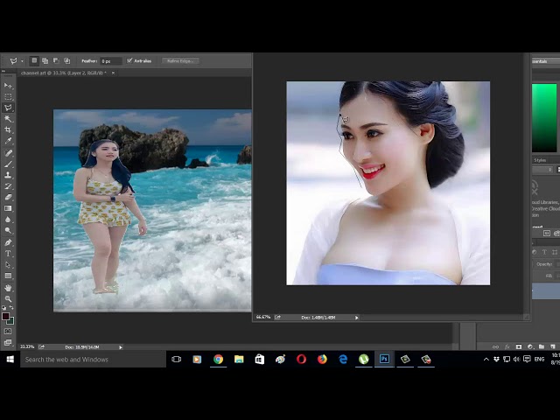Select the Zoom tool
Image resolution: width=560 pixels, height=420 pixels.
(8, 299)
